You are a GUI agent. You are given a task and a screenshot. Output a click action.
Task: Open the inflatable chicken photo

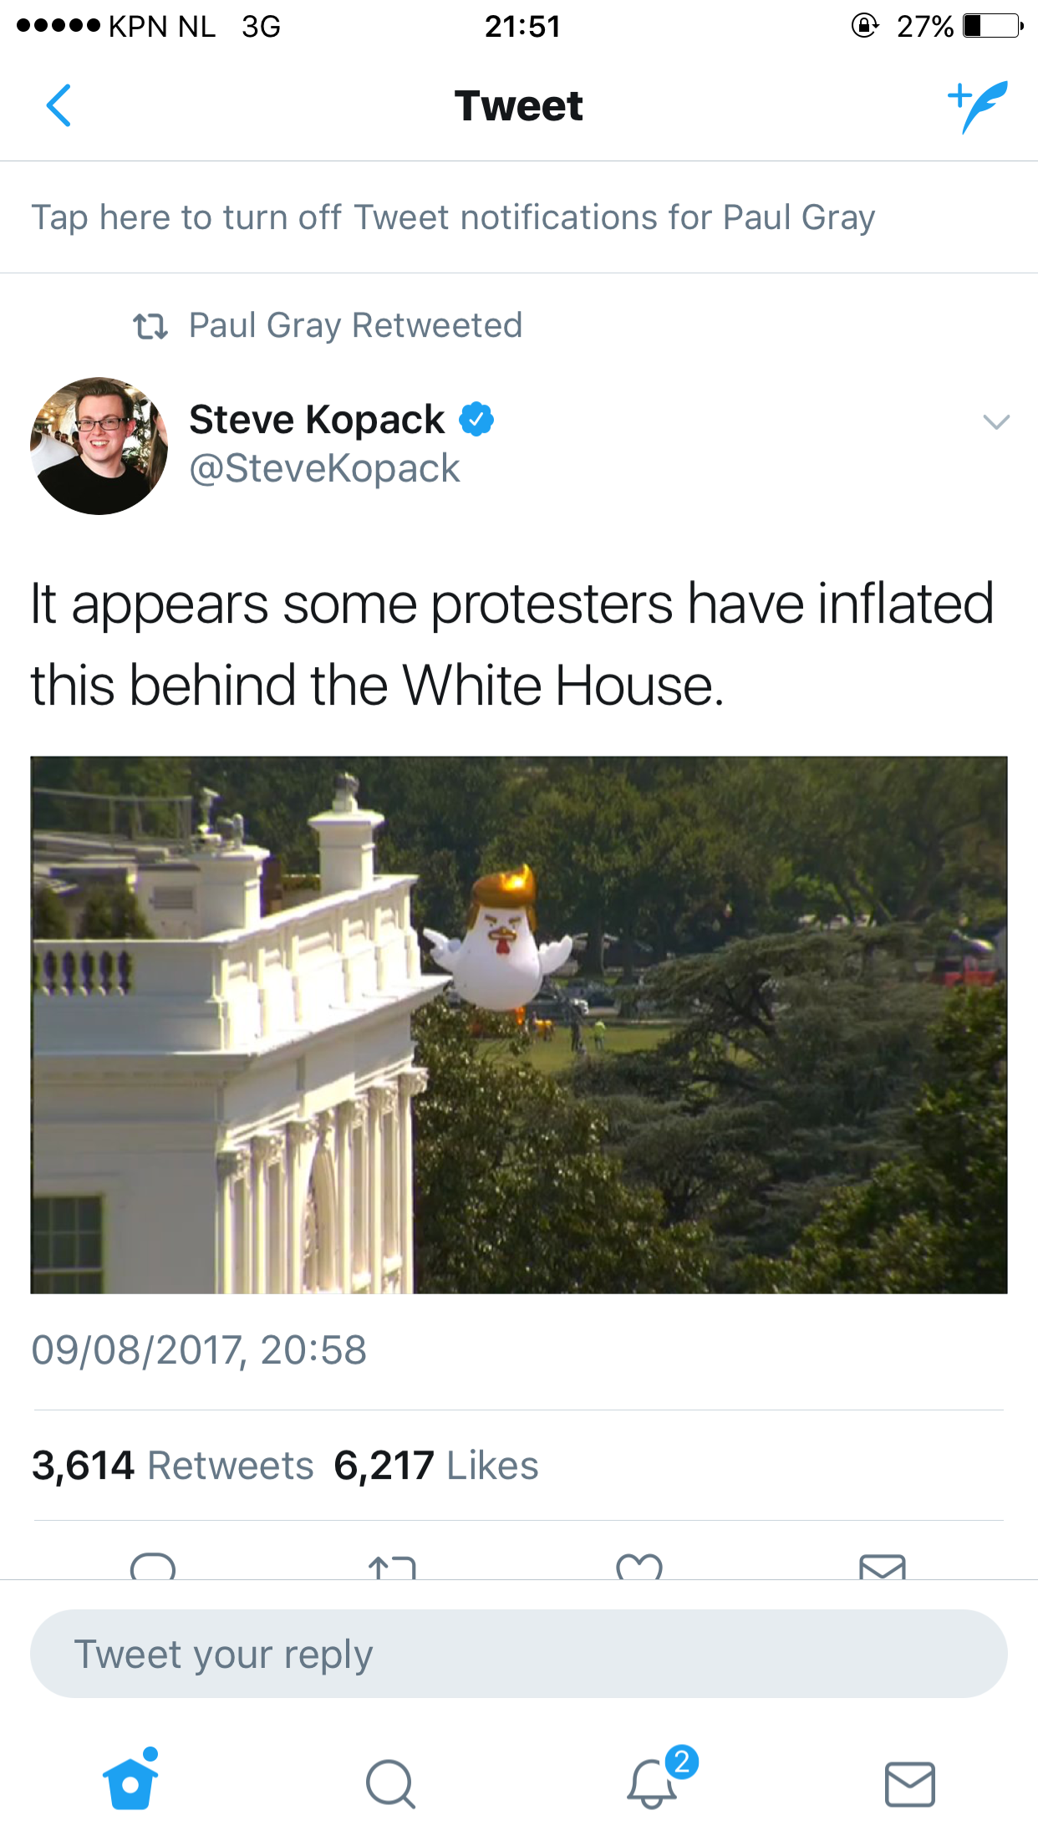click(519, 1025)
